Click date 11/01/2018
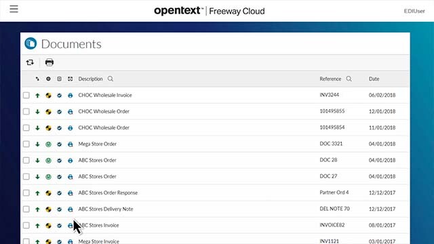The width and height of the screenshot is (434, 244). click(x=382, y=128)
